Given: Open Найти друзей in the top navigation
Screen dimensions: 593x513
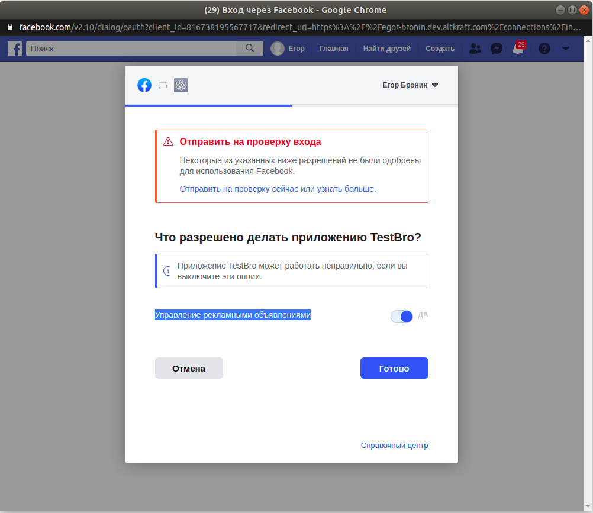Looking at the screenshot, I should (x=387, y=49).
